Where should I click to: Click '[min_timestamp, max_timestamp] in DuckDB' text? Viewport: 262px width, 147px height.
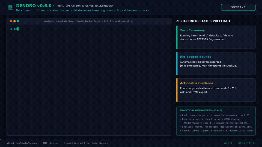[x=208, y=66]
